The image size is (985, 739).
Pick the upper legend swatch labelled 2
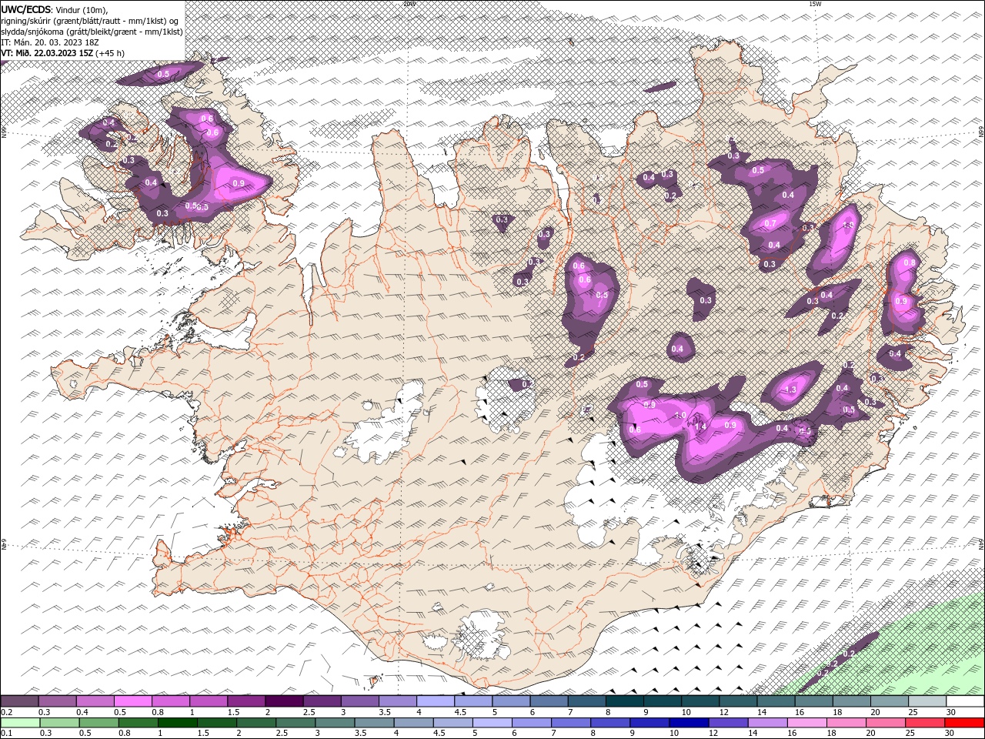coord(283,701)
